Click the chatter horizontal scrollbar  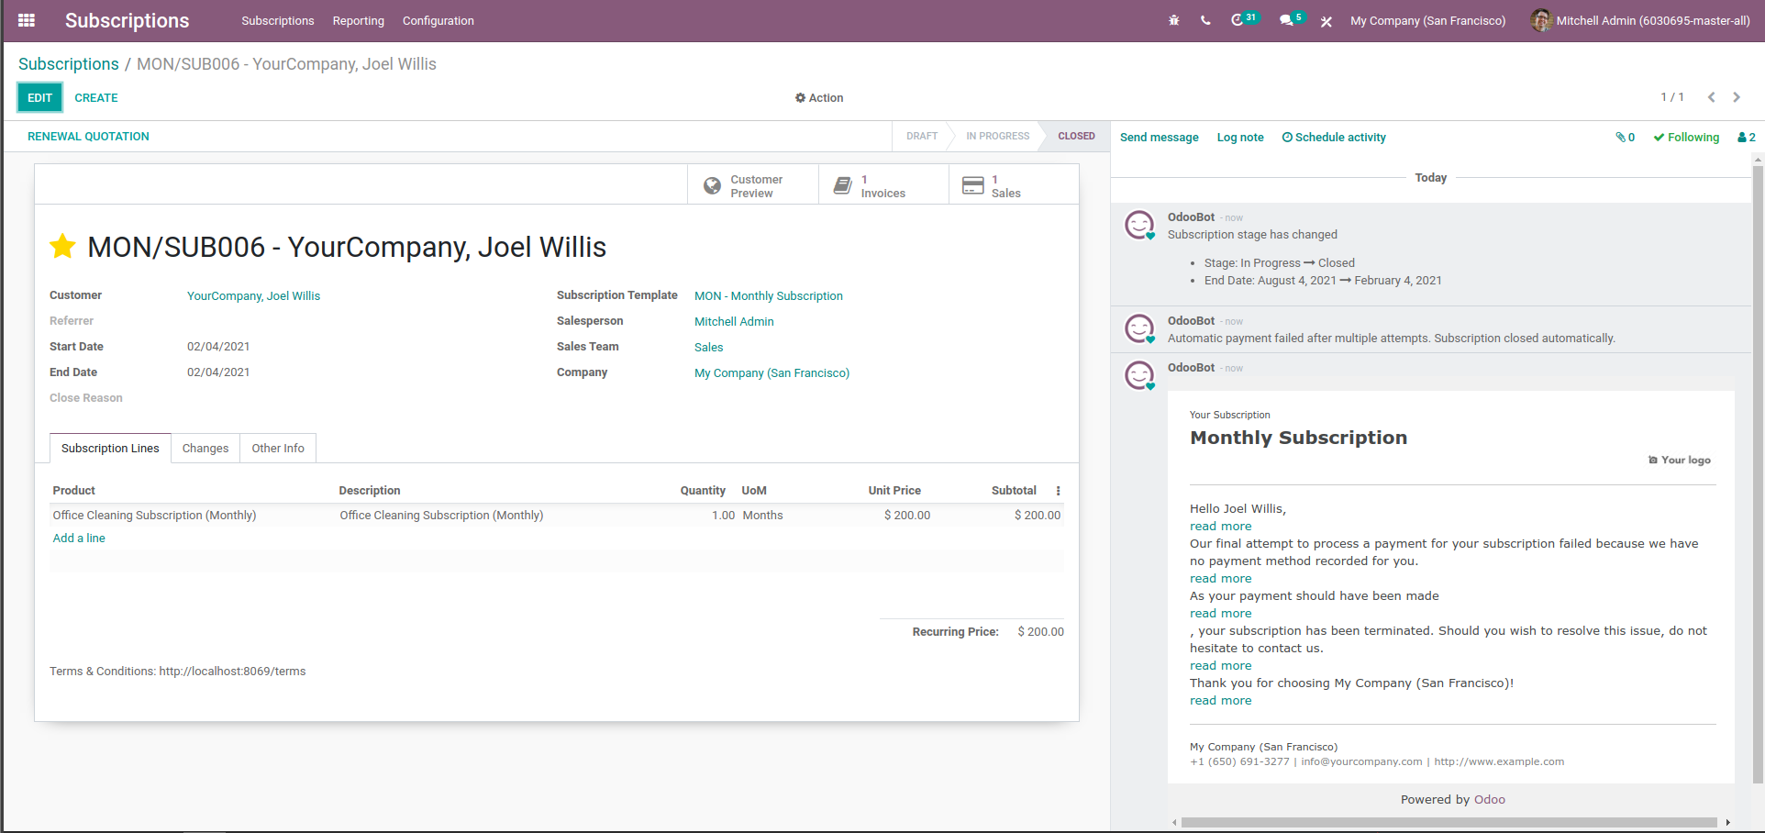coord(1449,822)
